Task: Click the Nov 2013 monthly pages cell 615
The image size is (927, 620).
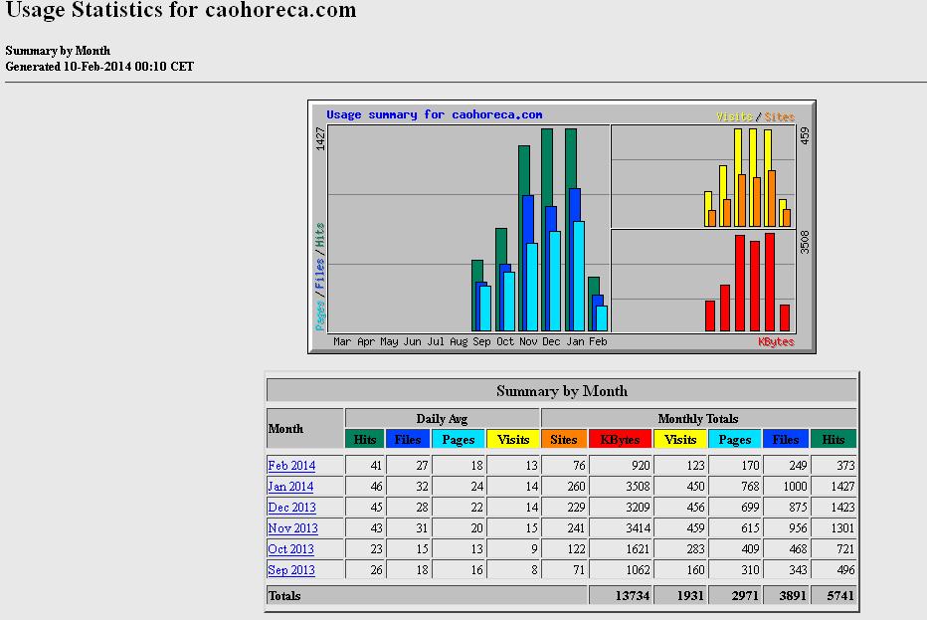Action: coord(735,528)
